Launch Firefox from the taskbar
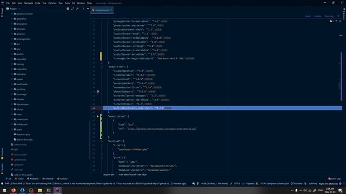 [14, 190]
